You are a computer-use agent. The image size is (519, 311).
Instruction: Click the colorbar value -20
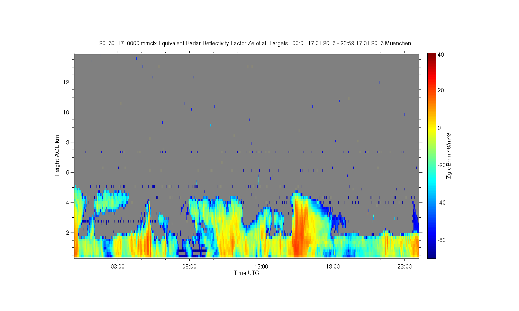(x=441, y=165)
